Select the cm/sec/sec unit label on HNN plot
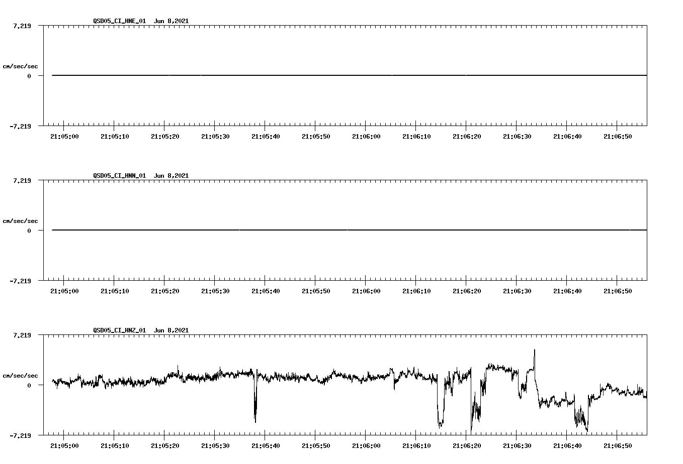This screenshot has height=464, width=683. [x=20, y=221]
